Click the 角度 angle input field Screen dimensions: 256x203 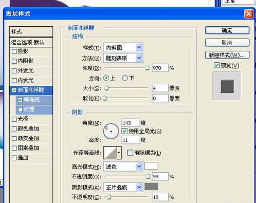[131, 123]
